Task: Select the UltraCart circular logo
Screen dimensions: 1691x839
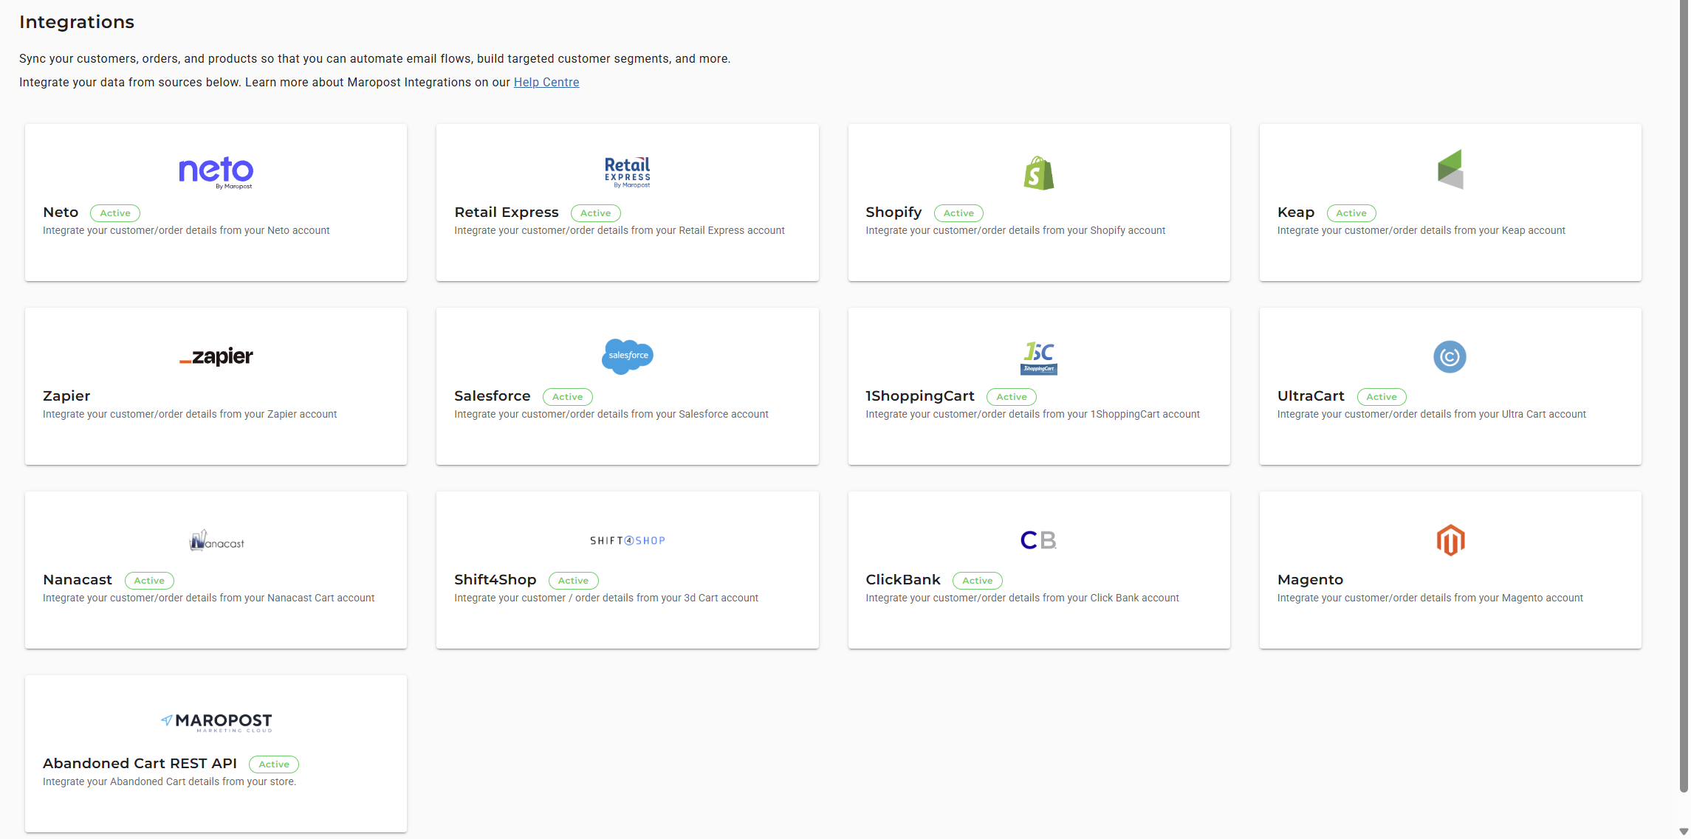Action: (1450, 356)
